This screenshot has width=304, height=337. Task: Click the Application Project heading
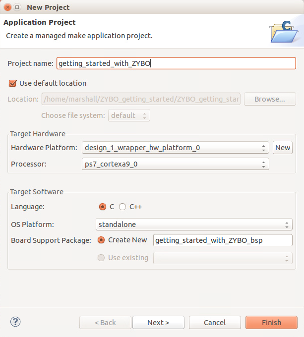(x=40, y=22)
